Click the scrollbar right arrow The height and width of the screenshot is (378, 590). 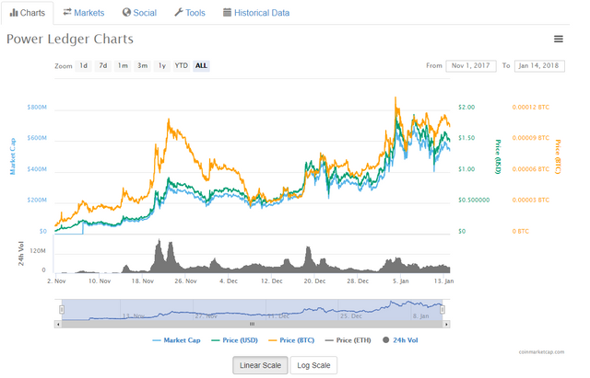pyautogui.click(x=446, y=324)
